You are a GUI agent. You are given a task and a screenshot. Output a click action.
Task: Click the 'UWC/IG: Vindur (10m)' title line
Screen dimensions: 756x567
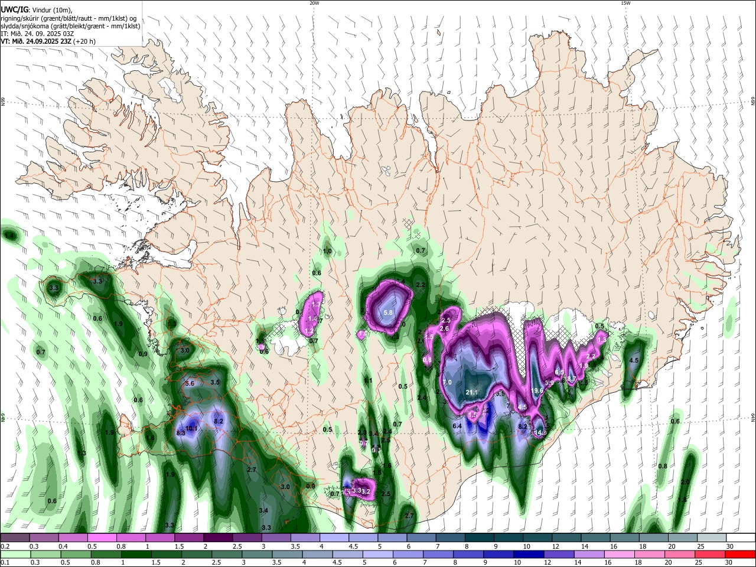(36, 10)
